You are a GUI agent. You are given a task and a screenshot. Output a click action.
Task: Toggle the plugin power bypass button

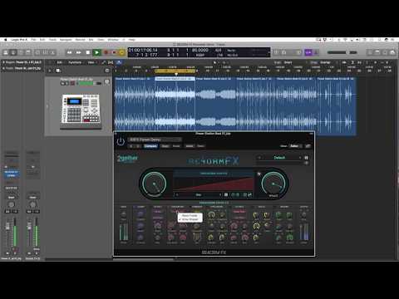121,142
